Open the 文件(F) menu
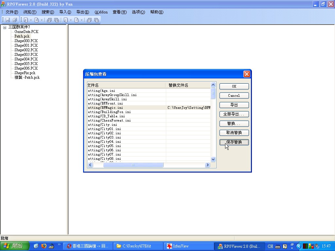Screen dimensions: 335x251 click(x=11, y=12)
